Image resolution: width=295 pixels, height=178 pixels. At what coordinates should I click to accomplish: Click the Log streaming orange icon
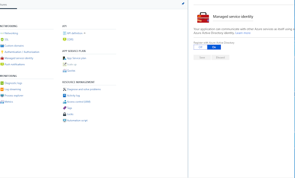tap(2, 89)
